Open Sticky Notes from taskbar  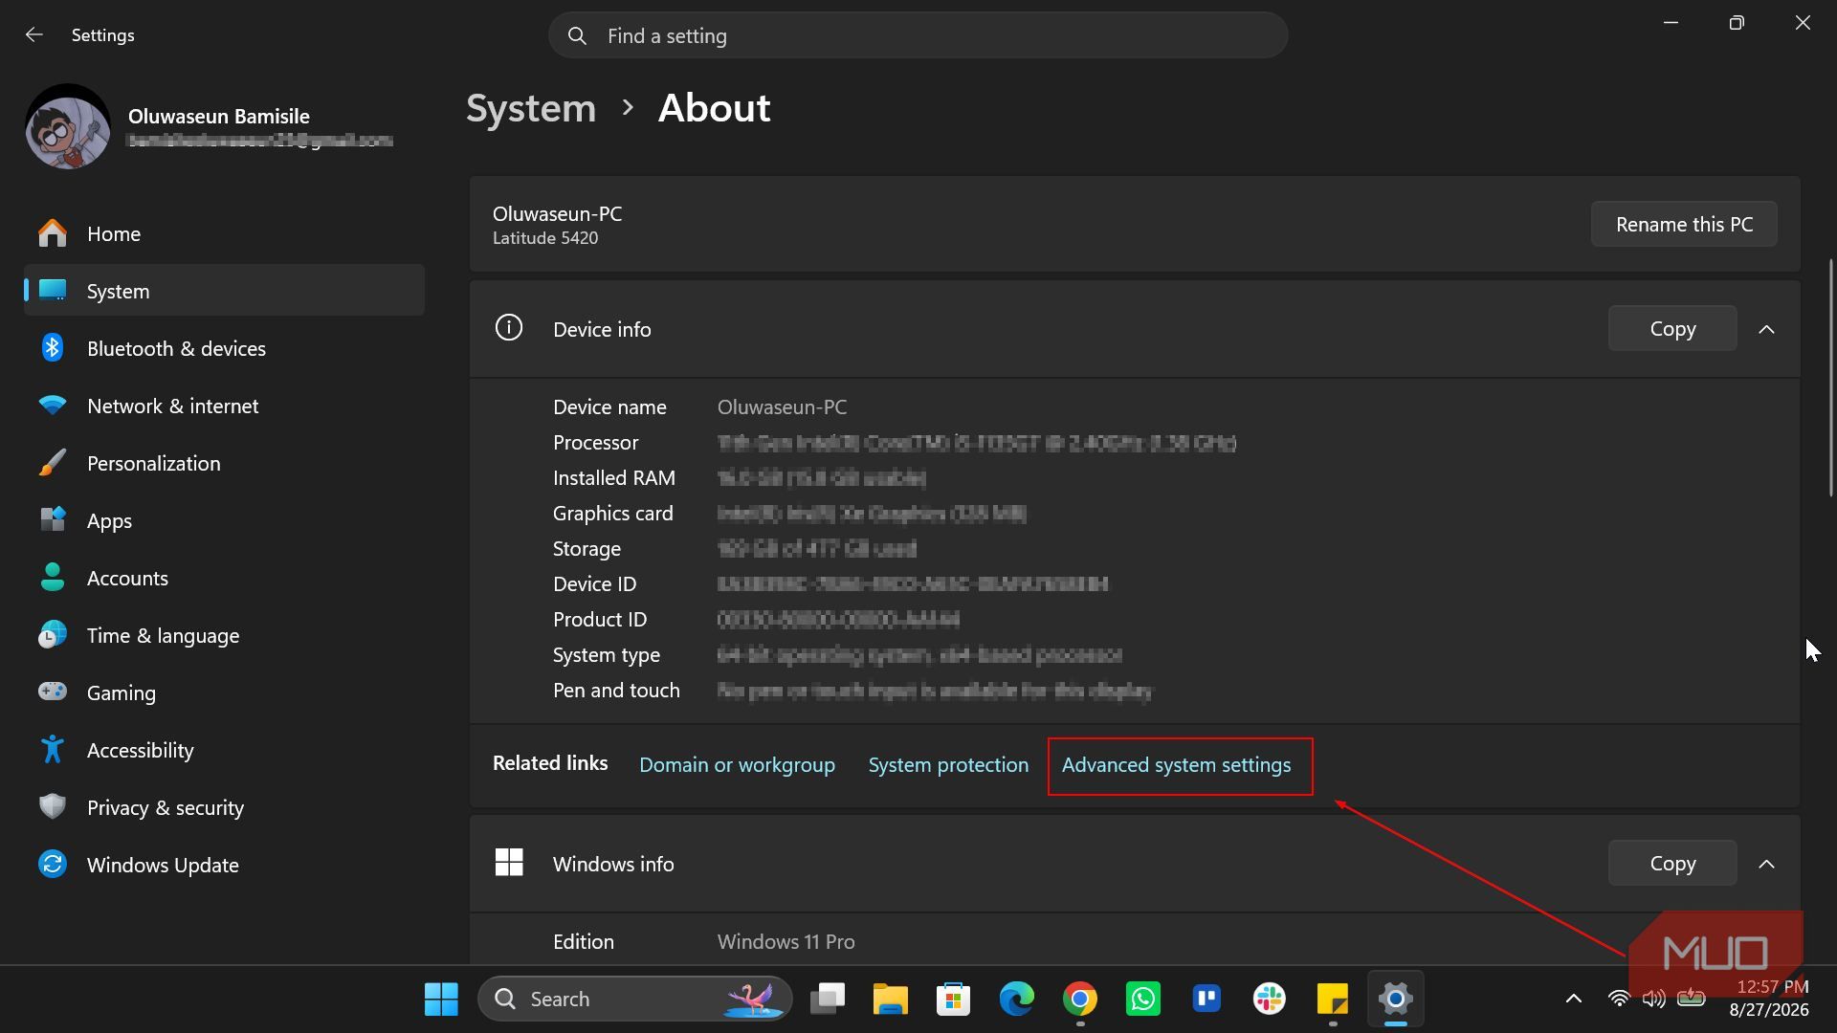(1333, 999)
